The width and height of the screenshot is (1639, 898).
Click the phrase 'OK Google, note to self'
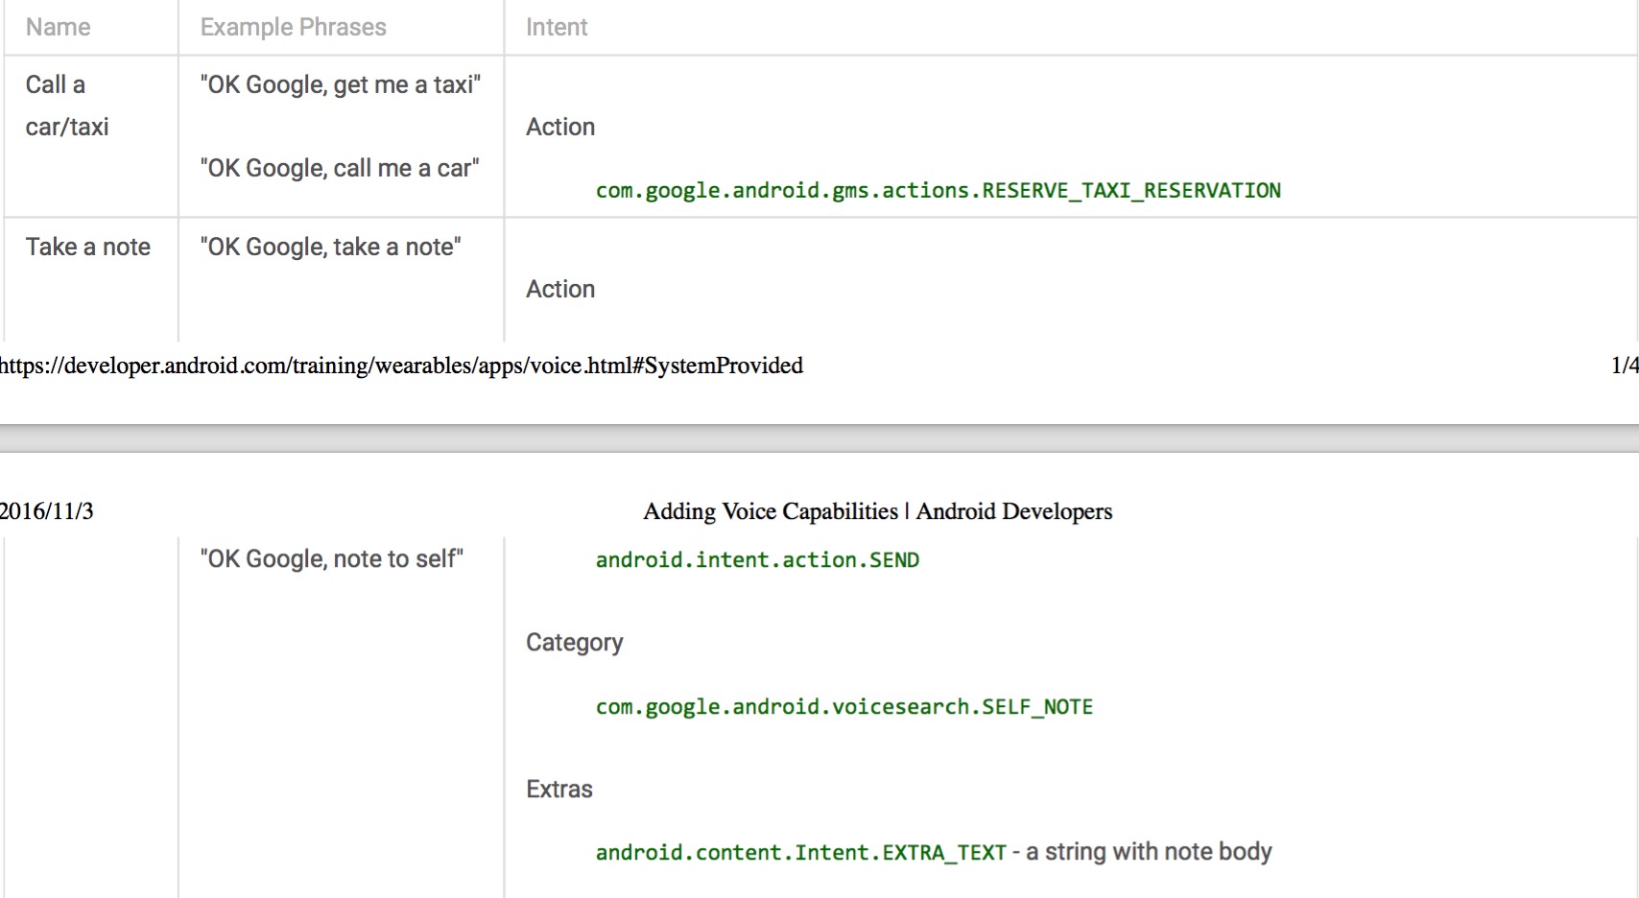(x=332, y=558)
